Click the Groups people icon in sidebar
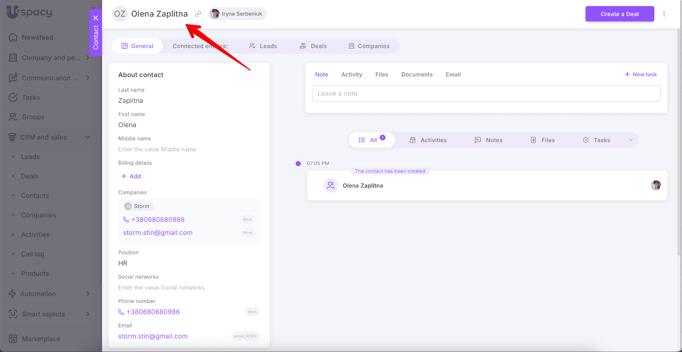Screen dimensions: 682x352 (13, 117)
